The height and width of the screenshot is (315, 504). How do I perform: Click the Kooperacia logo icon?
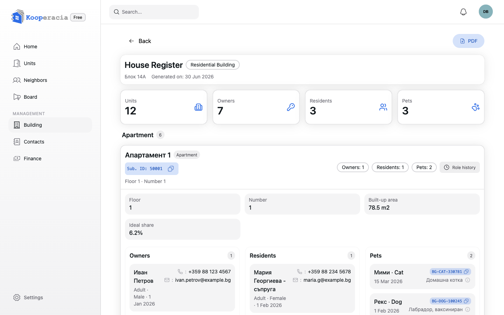coord(17,17)
